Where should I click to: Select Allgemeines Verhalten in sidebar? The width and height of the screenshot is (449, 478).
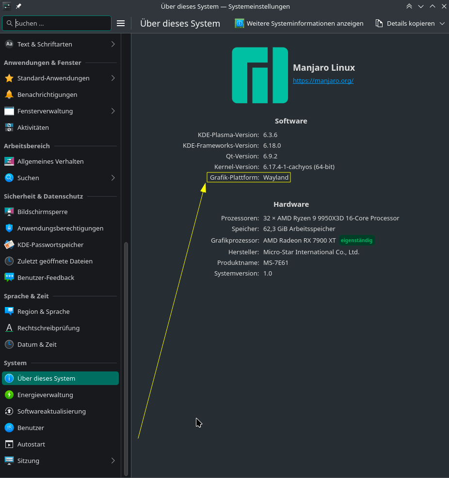(x=60, y=161)
